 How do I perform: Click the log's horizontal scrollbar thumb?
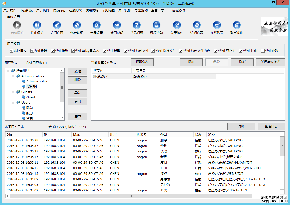coord(131,196)
